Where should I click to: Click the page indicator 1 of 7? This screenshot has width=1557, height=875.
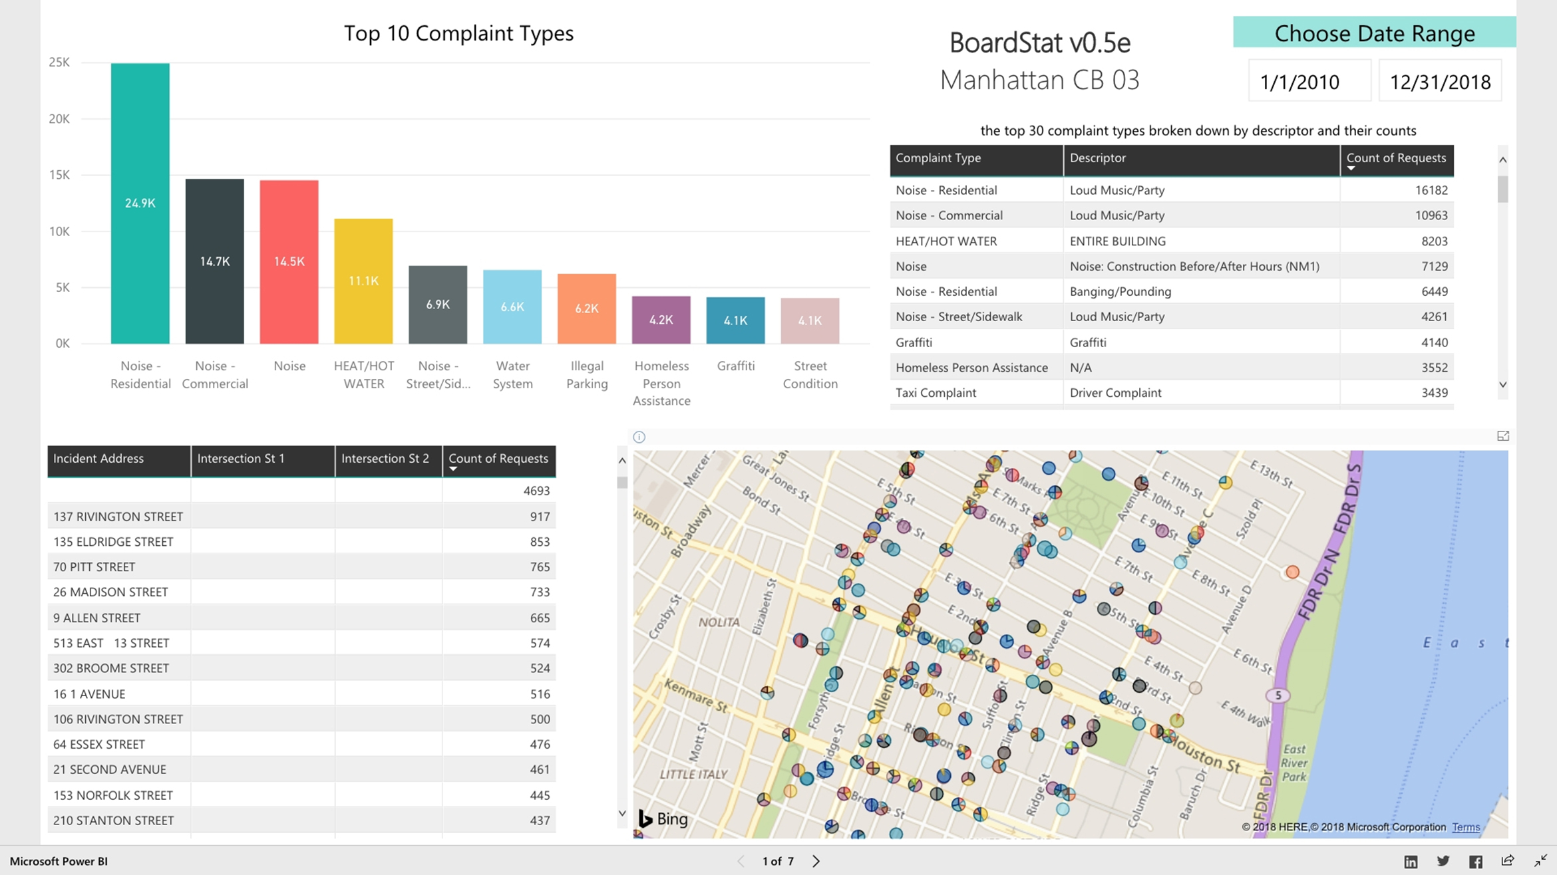[778, 861]
